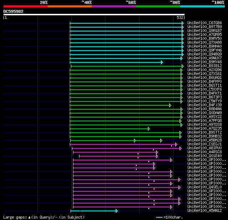Click the UniRef100_A7QM95 label

(x=204, y=35)
